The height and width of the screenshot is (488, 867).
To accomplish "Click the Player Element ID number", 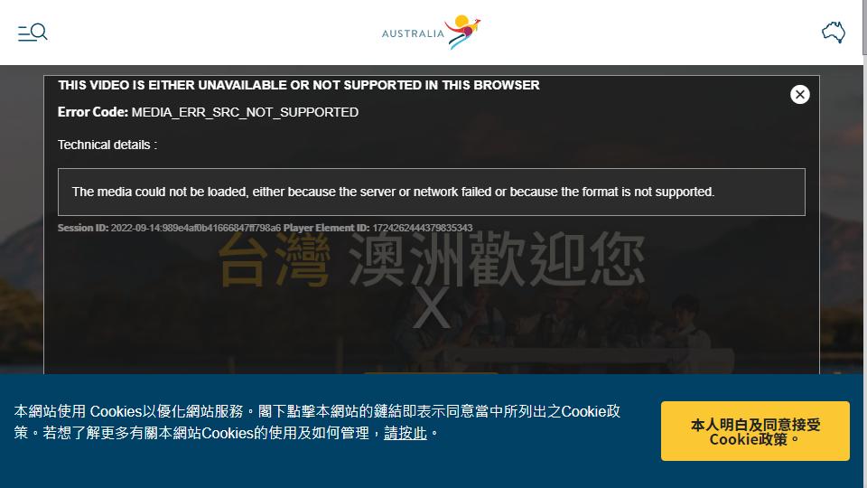I will (x=423, y=228).
